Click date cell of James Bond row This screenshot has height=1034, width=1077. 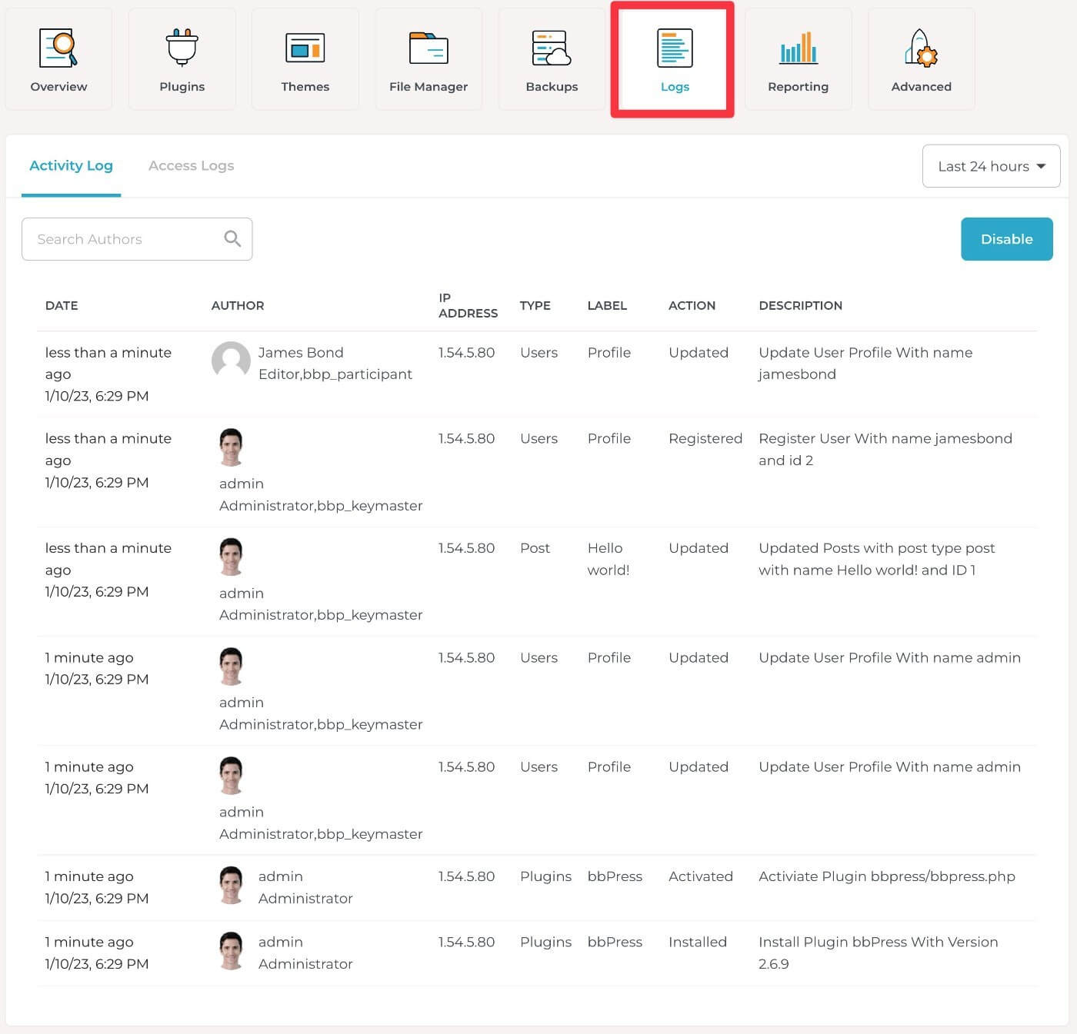[108, 374]
